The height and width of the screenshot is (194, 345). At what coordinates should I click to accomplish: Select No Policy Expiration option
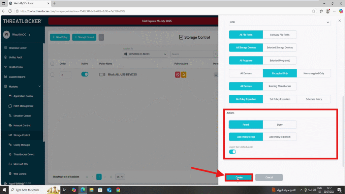coord(246,99)
